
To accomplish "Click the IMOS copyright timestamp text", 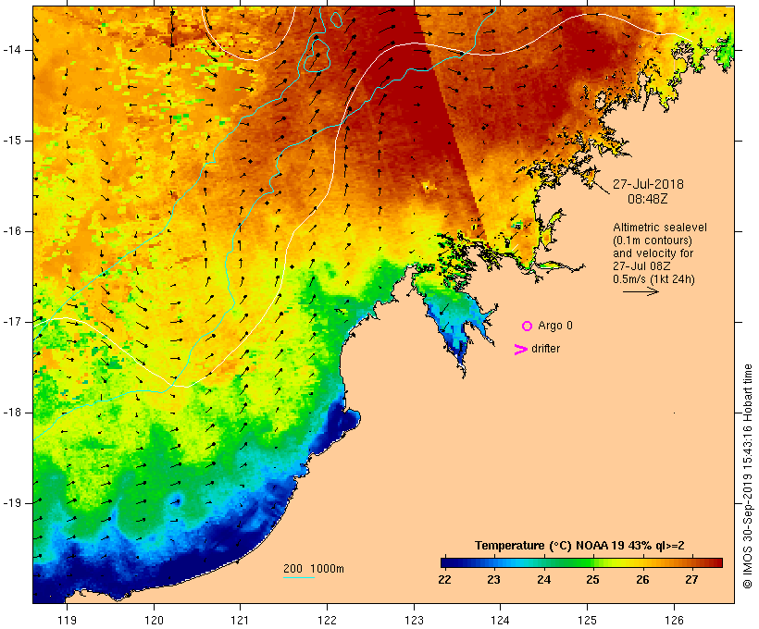I will point(747,476).
